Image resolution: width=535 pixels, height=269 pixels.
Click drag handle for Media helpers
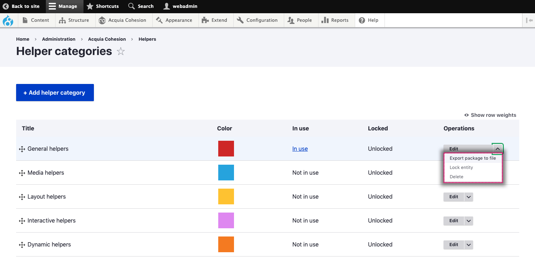coord(22,173)
